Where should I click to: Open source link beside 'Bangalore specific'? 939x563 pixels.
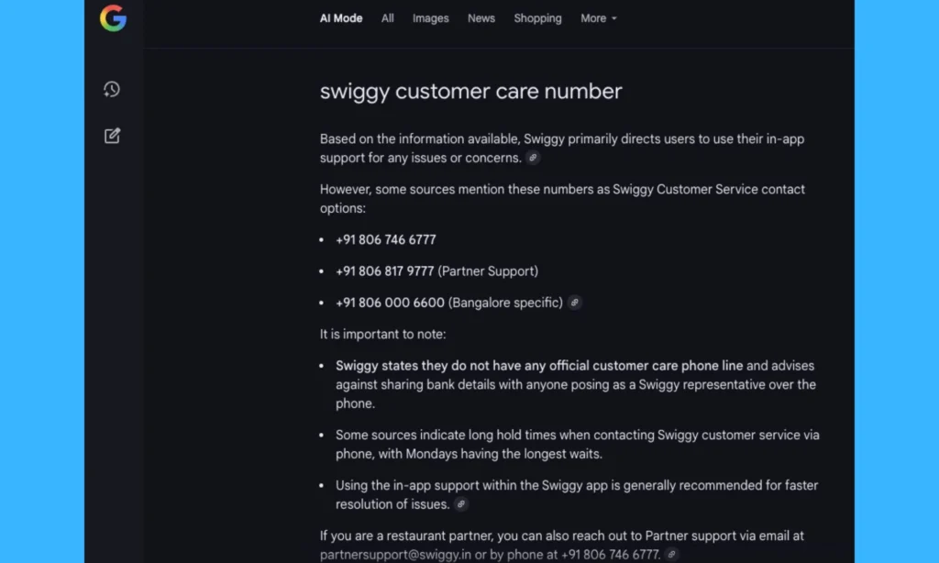tap(575, 303)
